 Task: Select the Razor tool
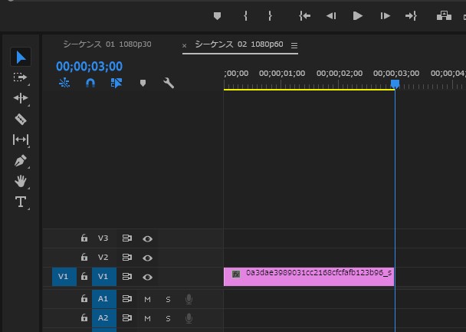click(21, 119)
